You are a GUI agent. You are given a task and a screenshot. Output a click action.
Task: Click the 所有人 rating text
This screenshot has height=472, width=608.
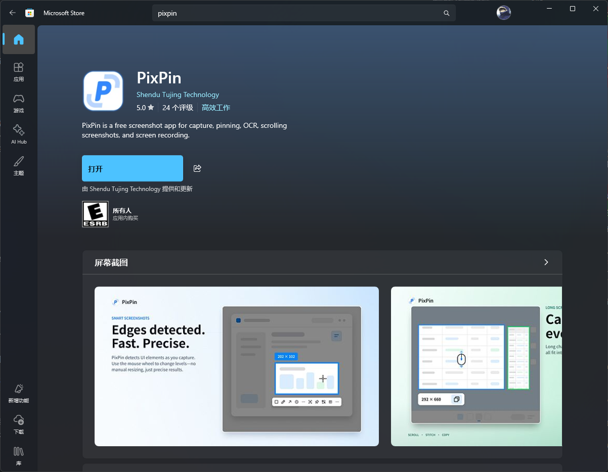pyautogui.click(x=122, y=210)
